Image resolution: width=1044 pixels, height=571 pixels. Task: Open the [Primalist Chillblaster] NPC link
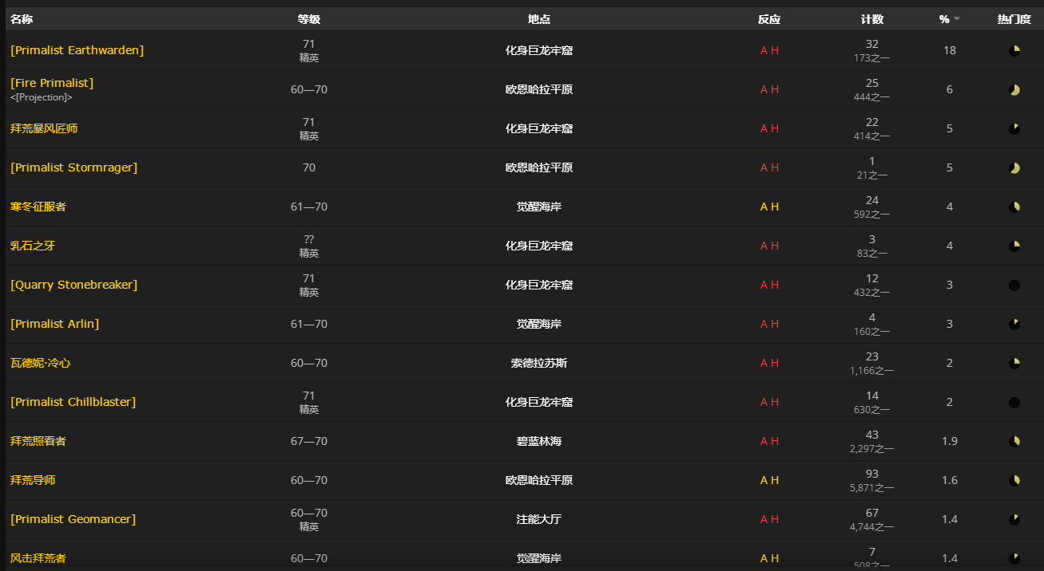point(73,402)
